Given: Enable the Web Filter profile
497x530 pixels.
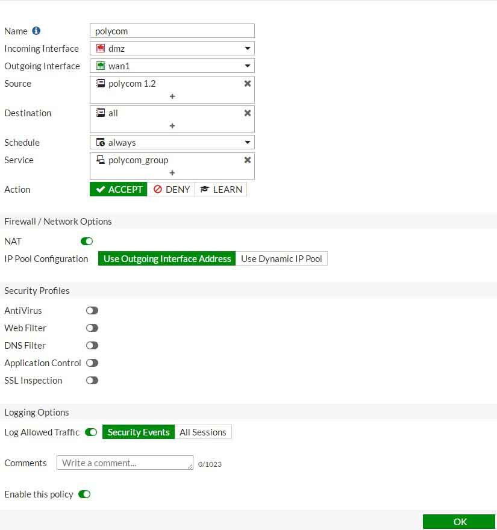Looking at the screenshot, I should click(92, 328).
